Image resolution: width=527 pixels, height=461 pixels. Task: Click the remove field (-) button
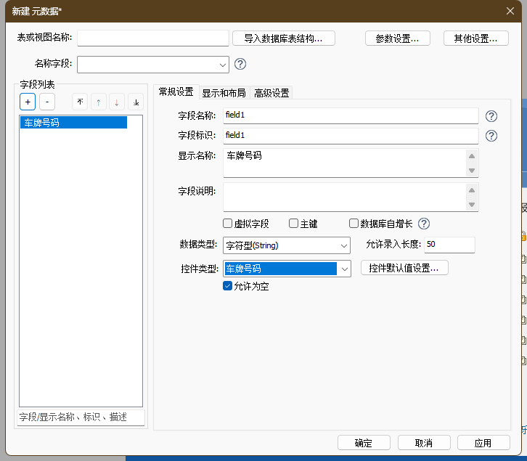[46, 102]
